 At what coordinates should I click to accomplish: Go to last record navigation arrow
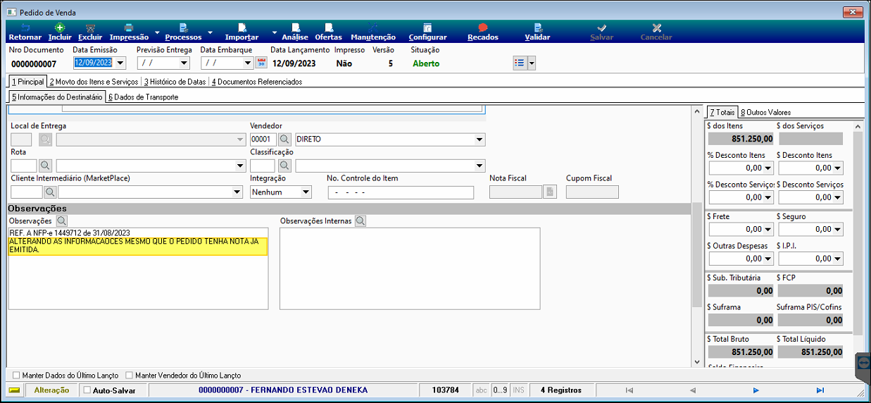pos(820,390)
